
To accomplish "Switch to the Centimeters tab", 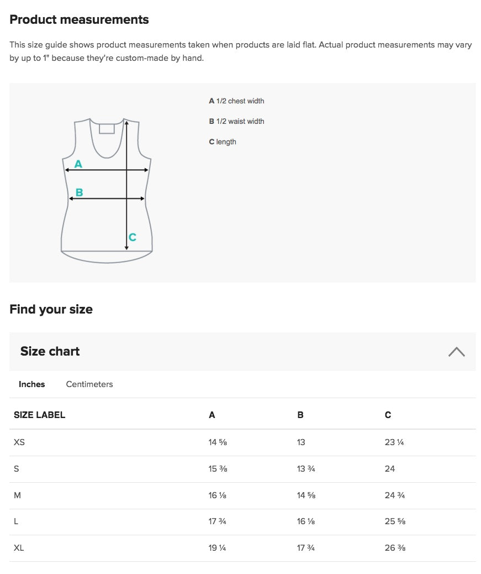I will (x=89, y=384).
